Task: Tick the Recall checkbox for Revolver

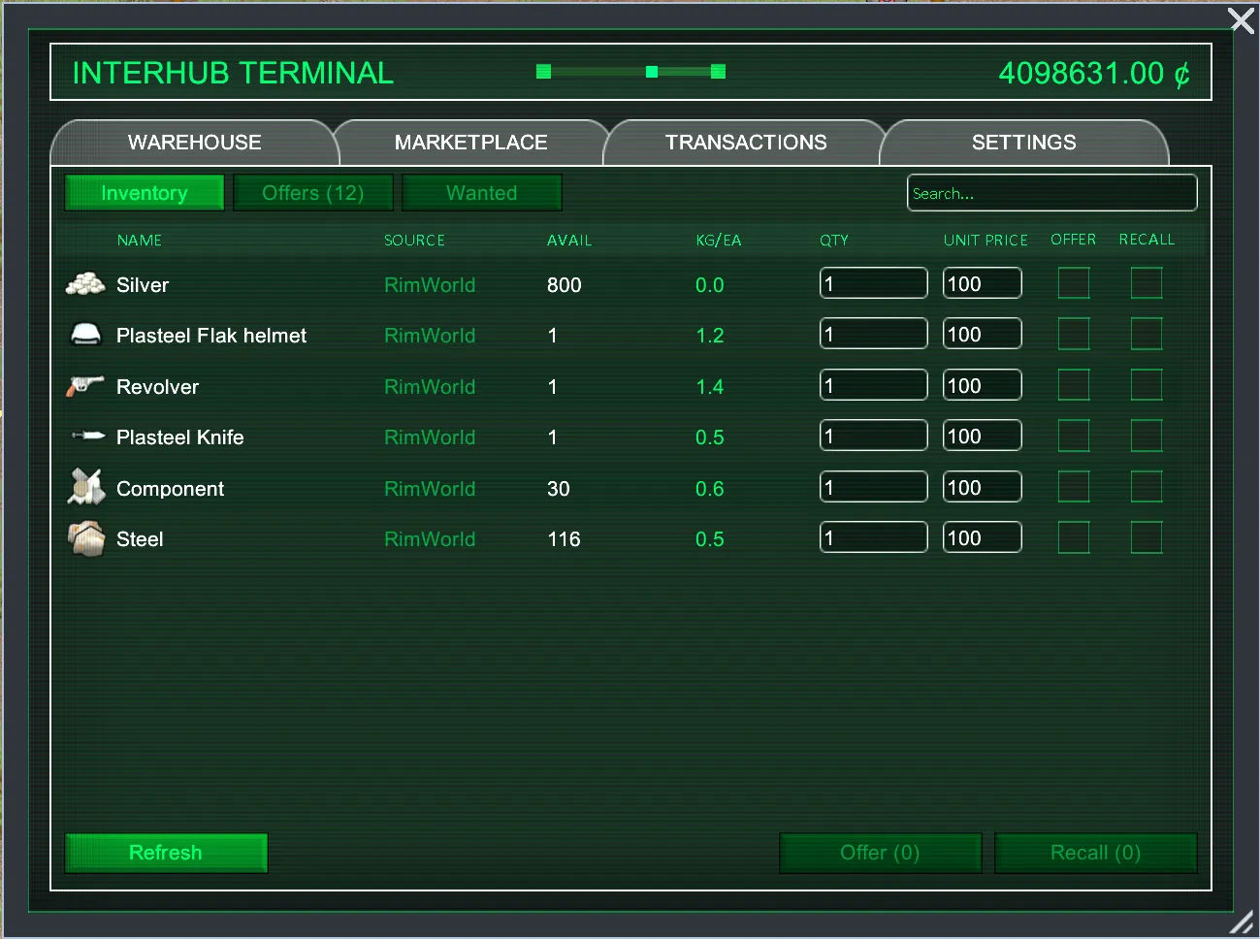Action: click(1146, 385)
